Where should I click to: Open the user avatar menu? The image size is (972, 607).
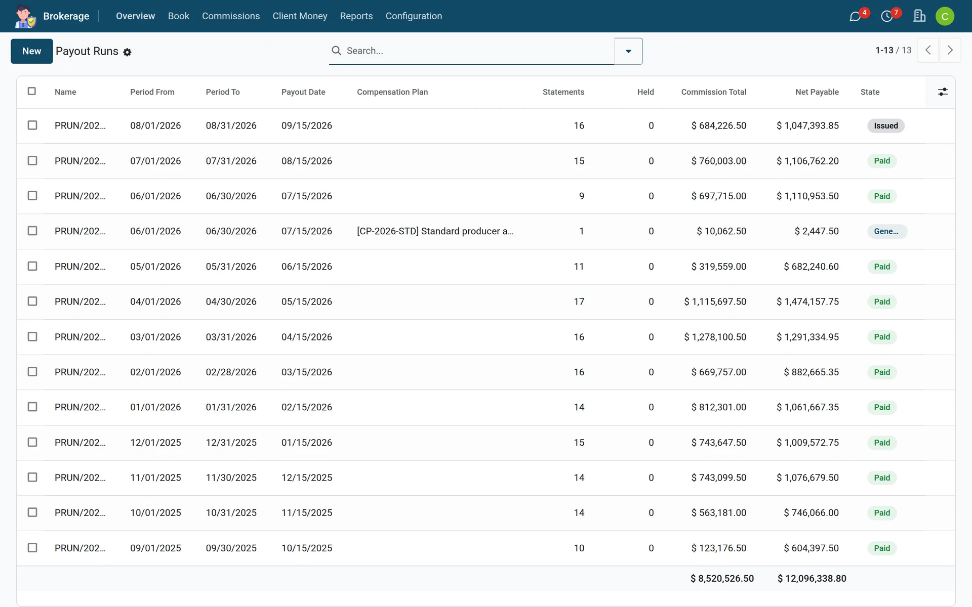pyautogui.click(x=945, y=16)
